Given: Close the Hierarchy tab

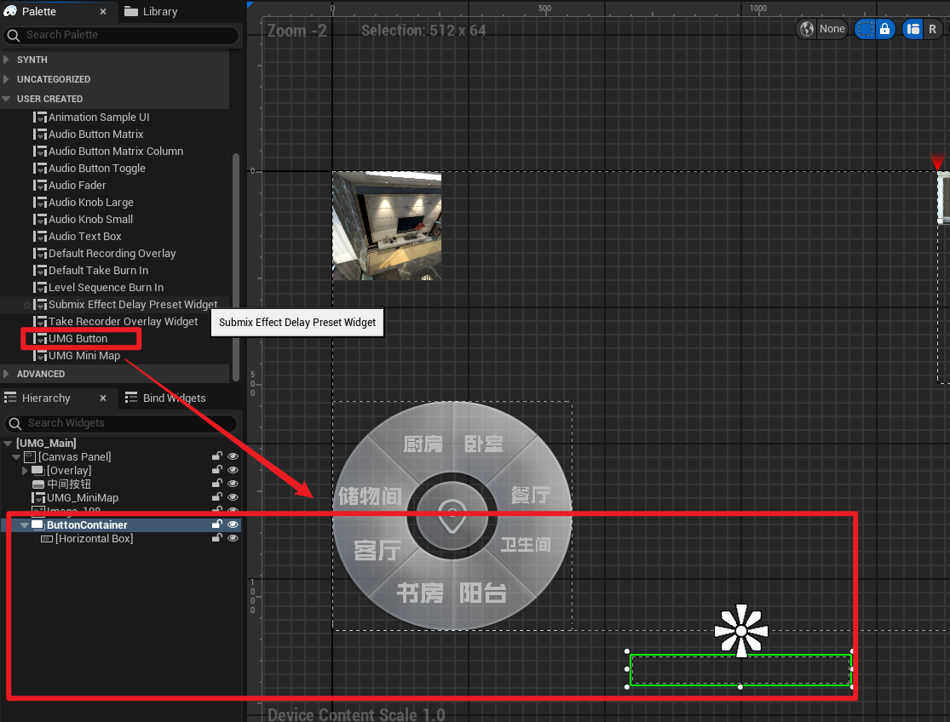Looking at the screenshot, I should 103,398.
